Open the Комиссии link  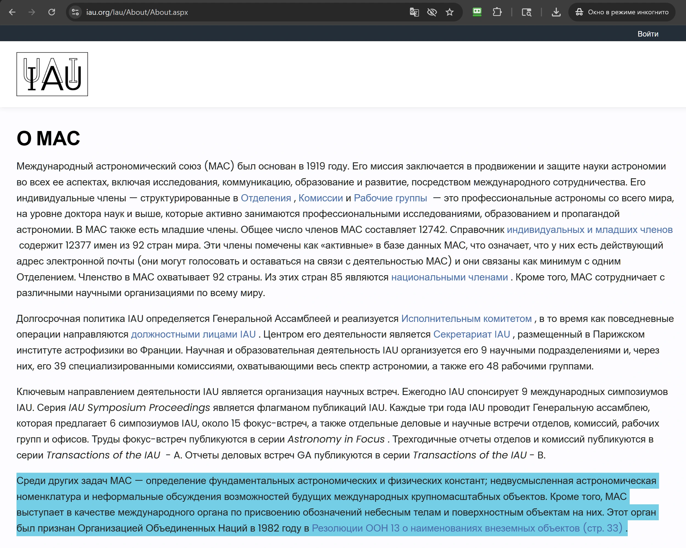point(321,198)
